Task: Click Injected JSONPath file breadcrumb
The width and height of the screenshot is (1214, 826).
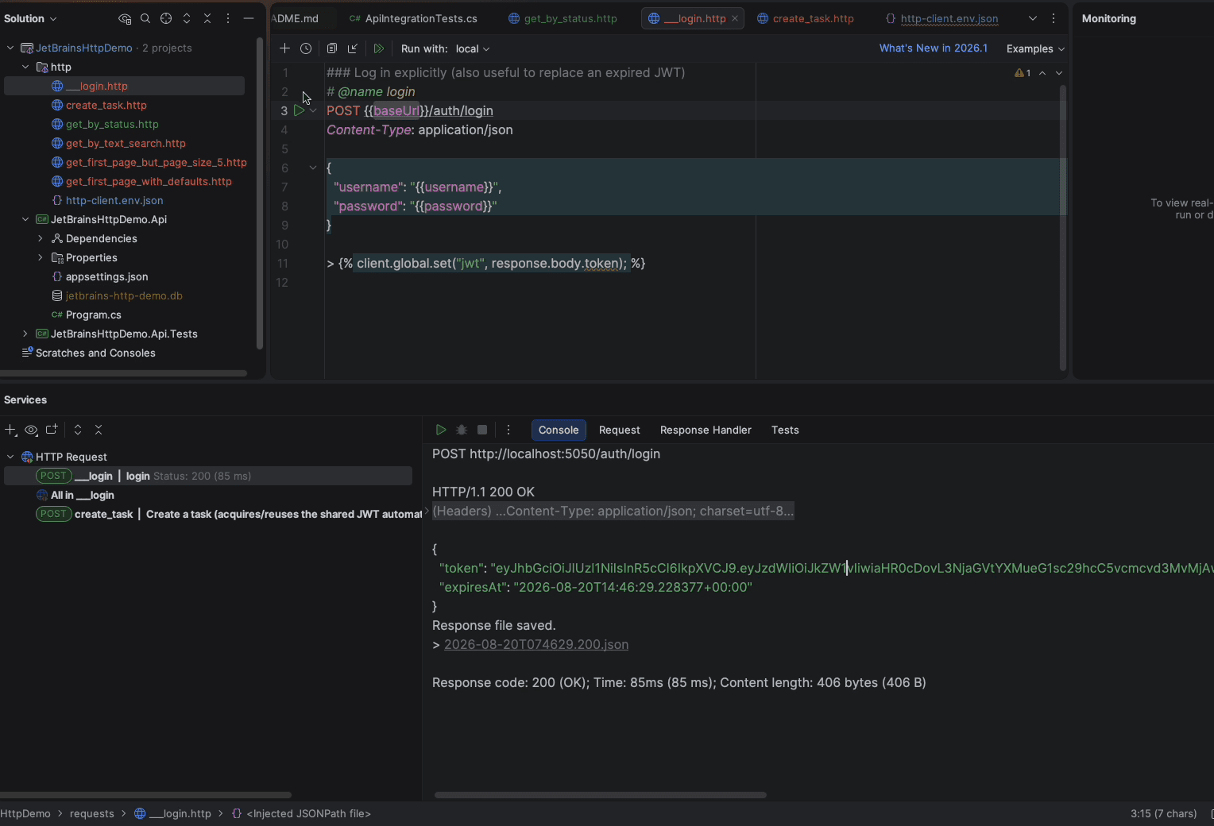Action: click(x=301, y=813)
